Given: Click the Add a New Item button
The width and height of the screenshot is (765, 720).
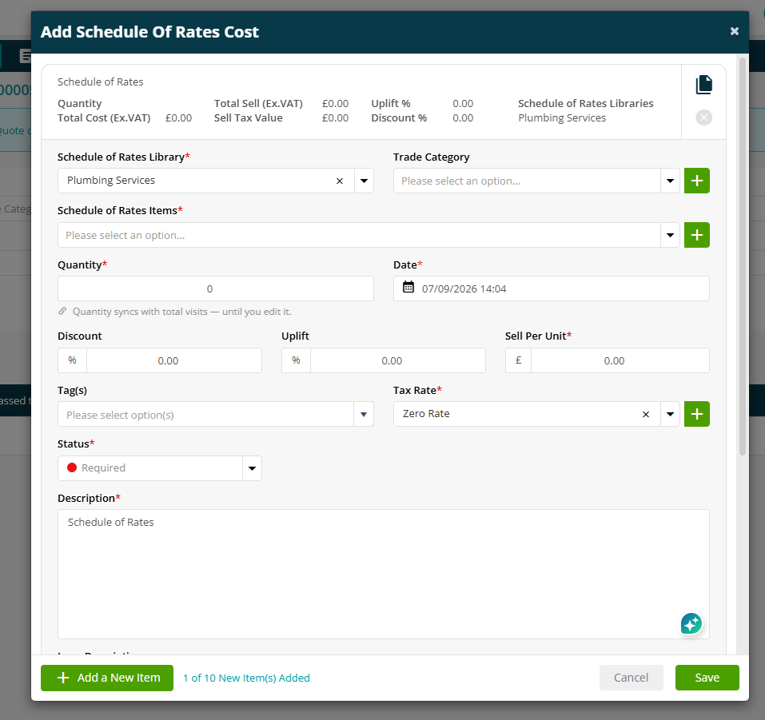Looking at the screenshot, I should (x=107, y=678).
